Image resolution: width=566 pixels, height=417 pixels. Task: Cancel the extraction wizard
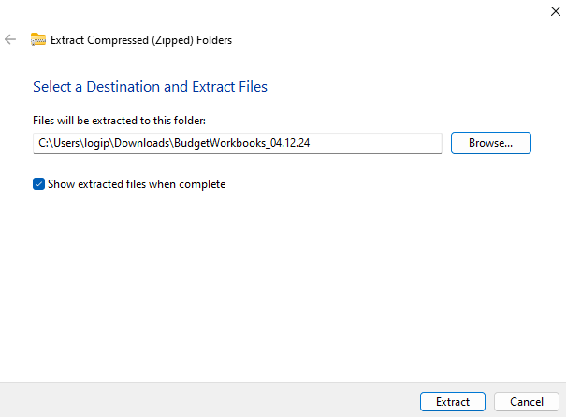point(526,401)
